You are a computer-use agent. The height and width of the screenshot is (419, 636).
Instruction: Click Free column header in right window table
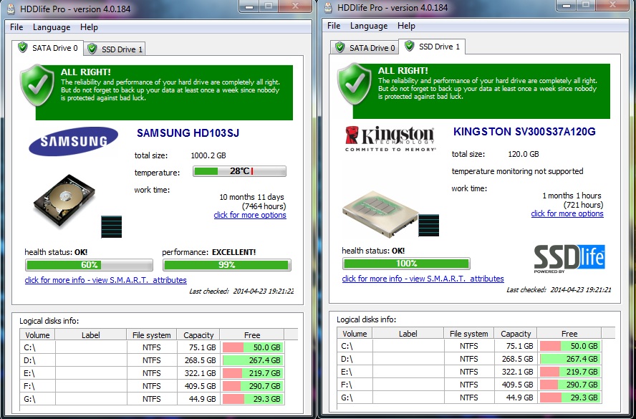(569, 334)
